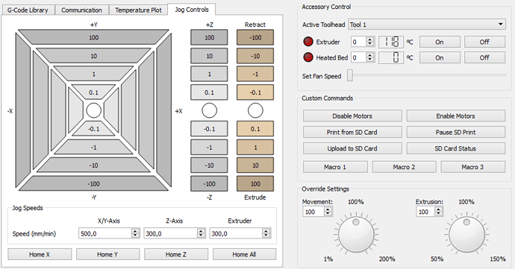Image resolution: width=515 pixels, height=269 pixels.
Task: Open the Temperature Plot tab
Action: click(x=138, y=10)
